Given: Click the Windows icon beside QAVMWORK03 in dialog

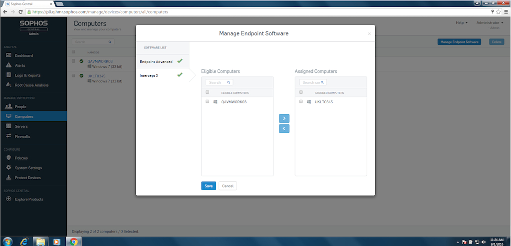Looking at the screenshot, I should pos(215,102).
